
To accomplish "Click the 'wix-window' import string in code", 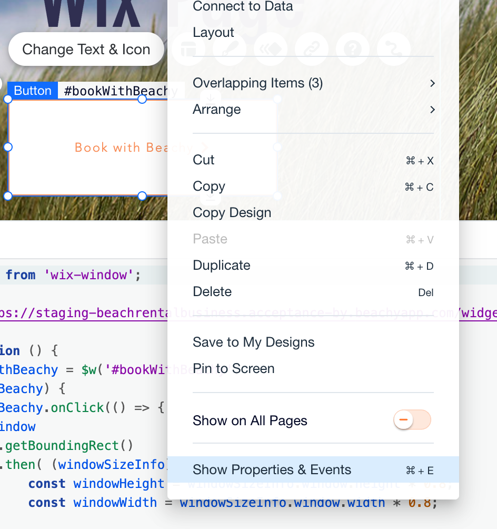I will 88,275.
